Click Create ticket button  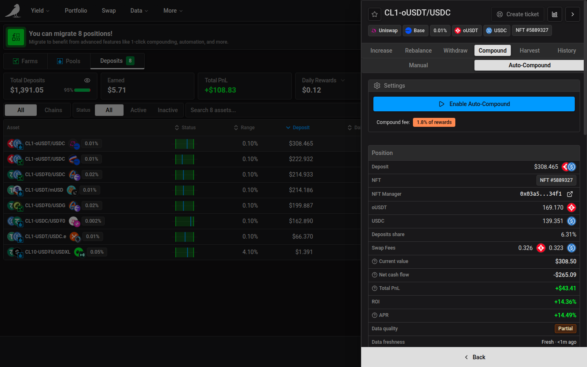[x=518, y=14]
